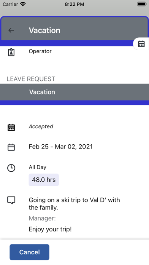Tap the manager reply Enjoy your trip!

pyautogui.click(x=50, y=229)
